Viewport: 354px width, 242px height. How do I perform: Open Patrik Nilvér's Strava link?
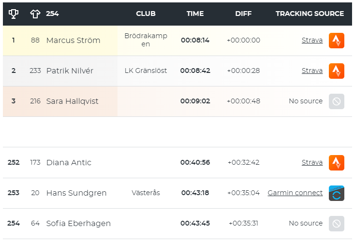(312, 71)
